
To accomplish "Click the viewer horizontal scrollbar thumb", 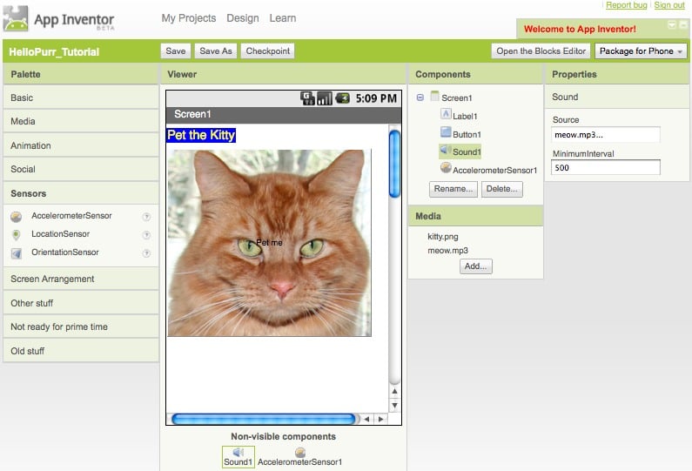I will coord(264,419).
